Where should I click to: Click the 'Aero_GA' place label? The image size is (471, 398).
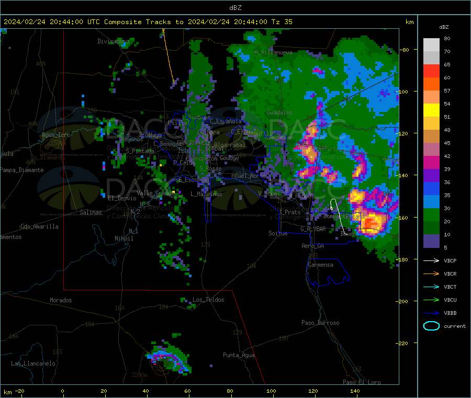(313, 246)
